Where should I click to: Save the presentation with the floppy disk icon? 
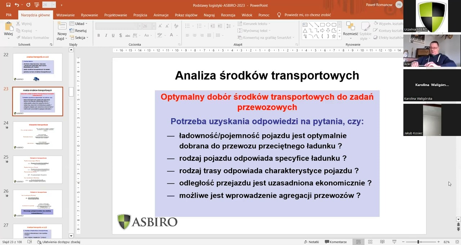tap(8, 5)
